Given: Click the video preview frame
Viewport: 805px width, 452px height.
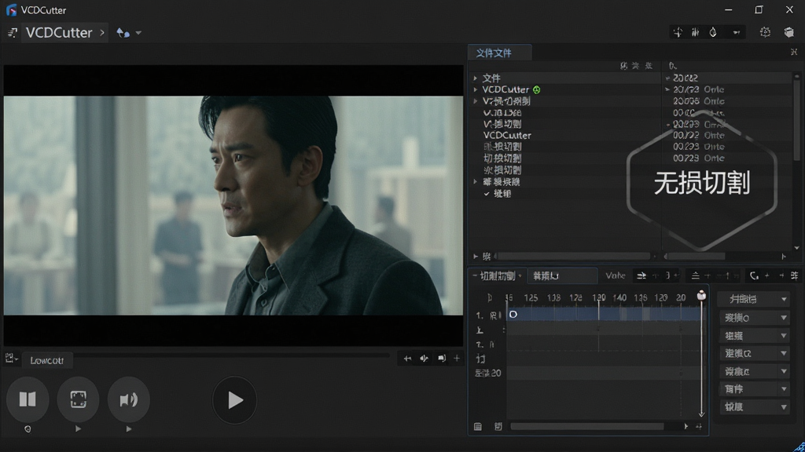Looking at the screenshot, I should (x=233, y=205).
